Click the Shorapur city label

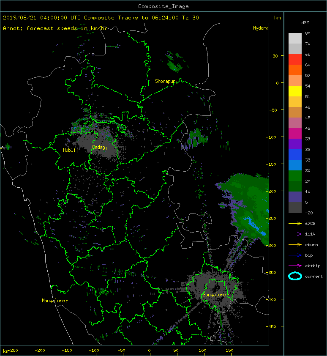pyautogui.click(x=166, y=81)
